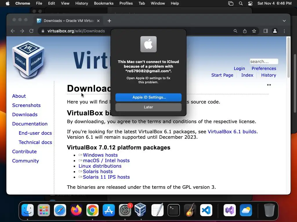Open the File menu

(x=39, y=3)
